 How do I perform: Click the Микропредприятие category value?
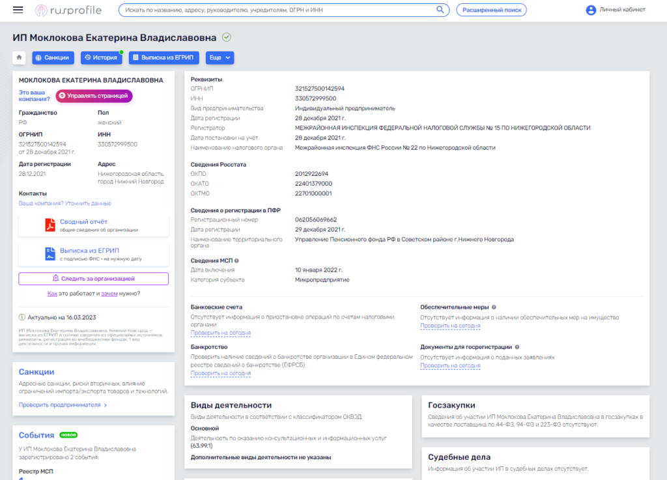[x=322, y=280]
